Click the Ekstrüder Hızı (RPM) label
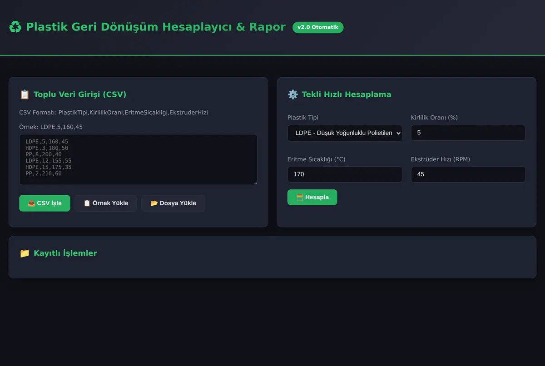Screen dimensions: 545x366 (x=441, y=159)
